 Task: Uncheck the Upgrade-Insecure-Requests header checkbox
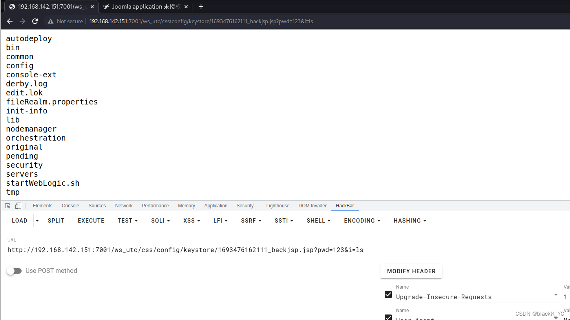tap(388, 294)
